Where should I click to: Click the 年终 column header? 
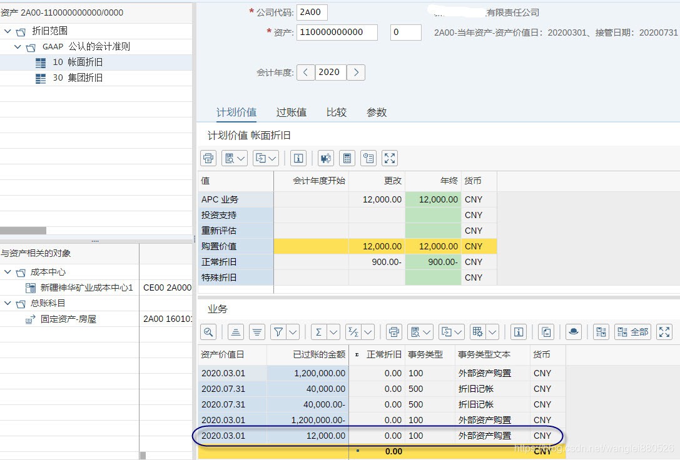point(434,181)
